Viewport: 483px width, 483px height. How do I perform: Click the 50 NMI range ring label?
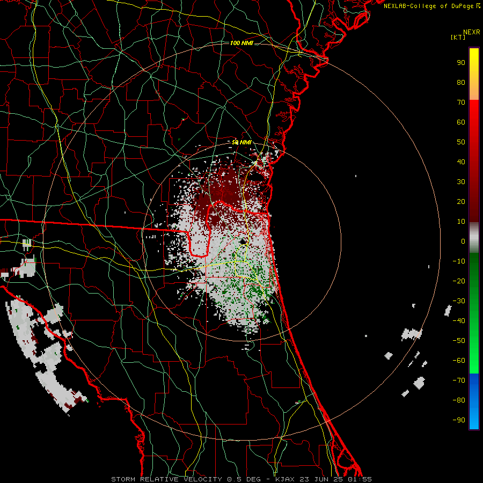click(241, 142)
